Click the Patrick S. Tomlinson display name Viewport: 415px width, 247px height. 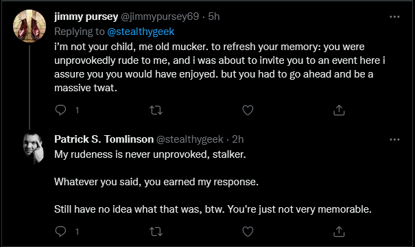pos(104,139)
